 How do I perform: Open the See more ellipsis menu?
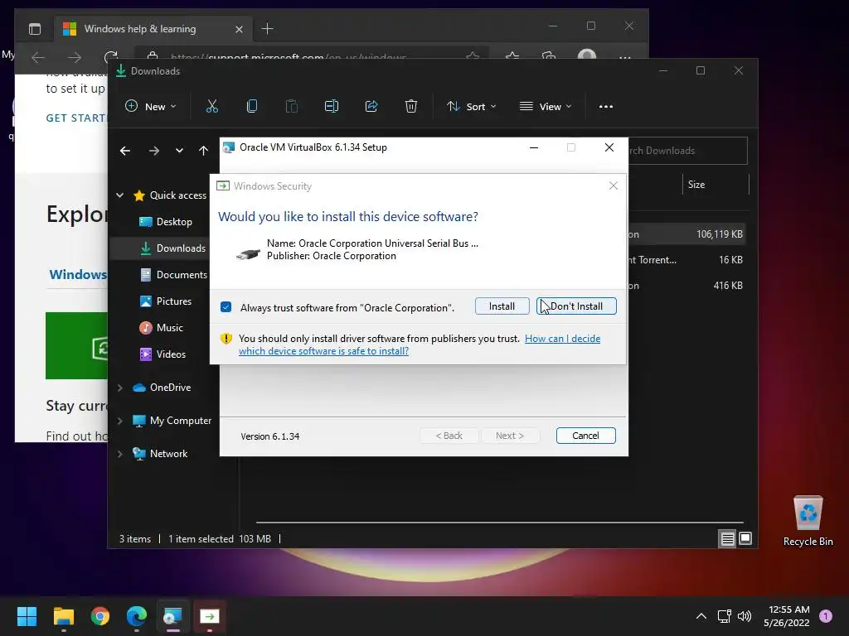coord(606,107)
